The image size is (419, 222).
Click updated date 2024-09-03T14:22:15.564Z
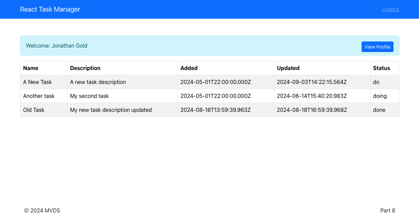[322, 82]
